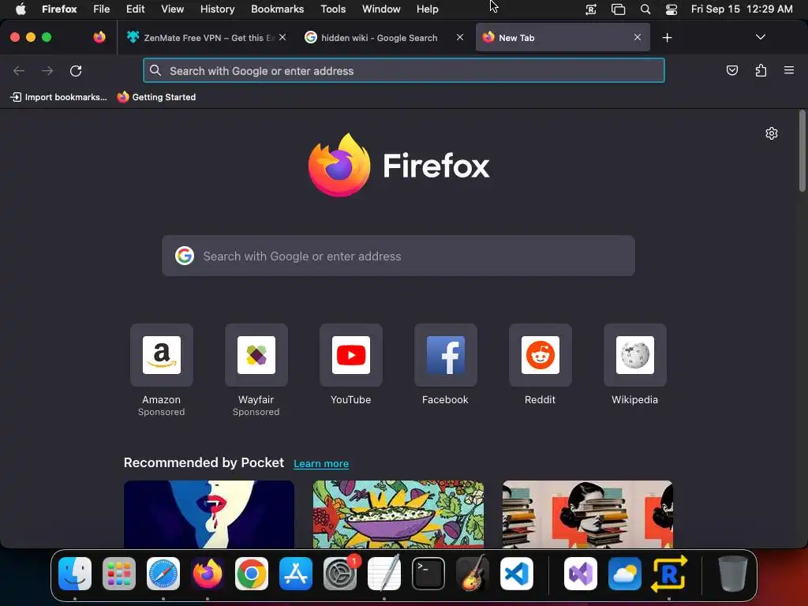This screenshot has height=606, width=808.
Task: Open TextEdit from the Dock
Action: tap(384, 574)
